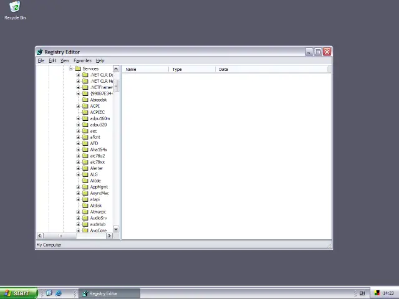The image size is (399, 299).
Task: Click the tree scroll right arrow
Action: (x=110, y=235)
